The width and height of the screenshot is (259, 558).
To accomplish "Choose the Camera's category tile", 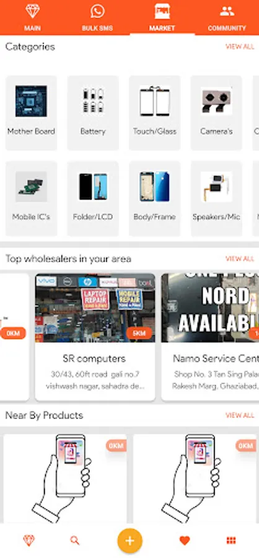I will [216, 113].
